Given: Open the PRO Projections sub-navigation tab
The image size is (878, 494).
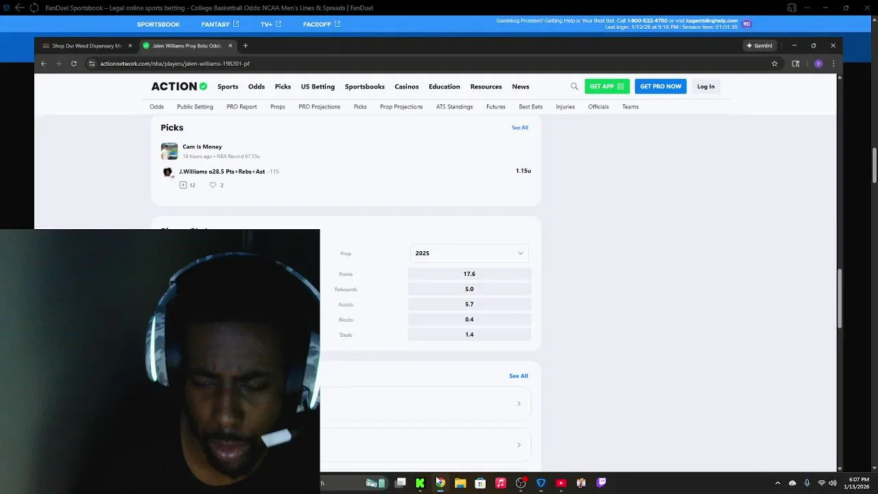Looking at the screenshot, I should click(x=319, y=107).
